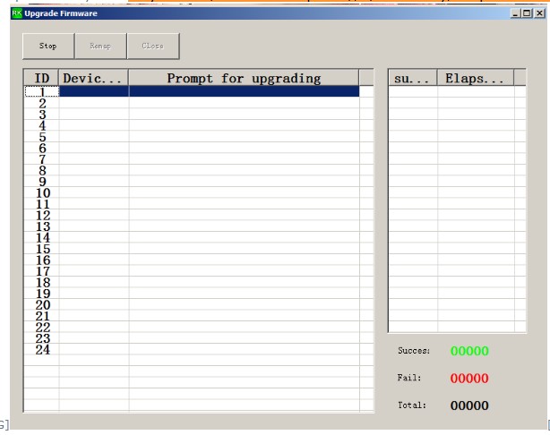Click the su... column header

412,79
